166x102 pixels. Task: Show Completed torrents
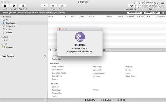pyautogui.click(x=24, y=26)
